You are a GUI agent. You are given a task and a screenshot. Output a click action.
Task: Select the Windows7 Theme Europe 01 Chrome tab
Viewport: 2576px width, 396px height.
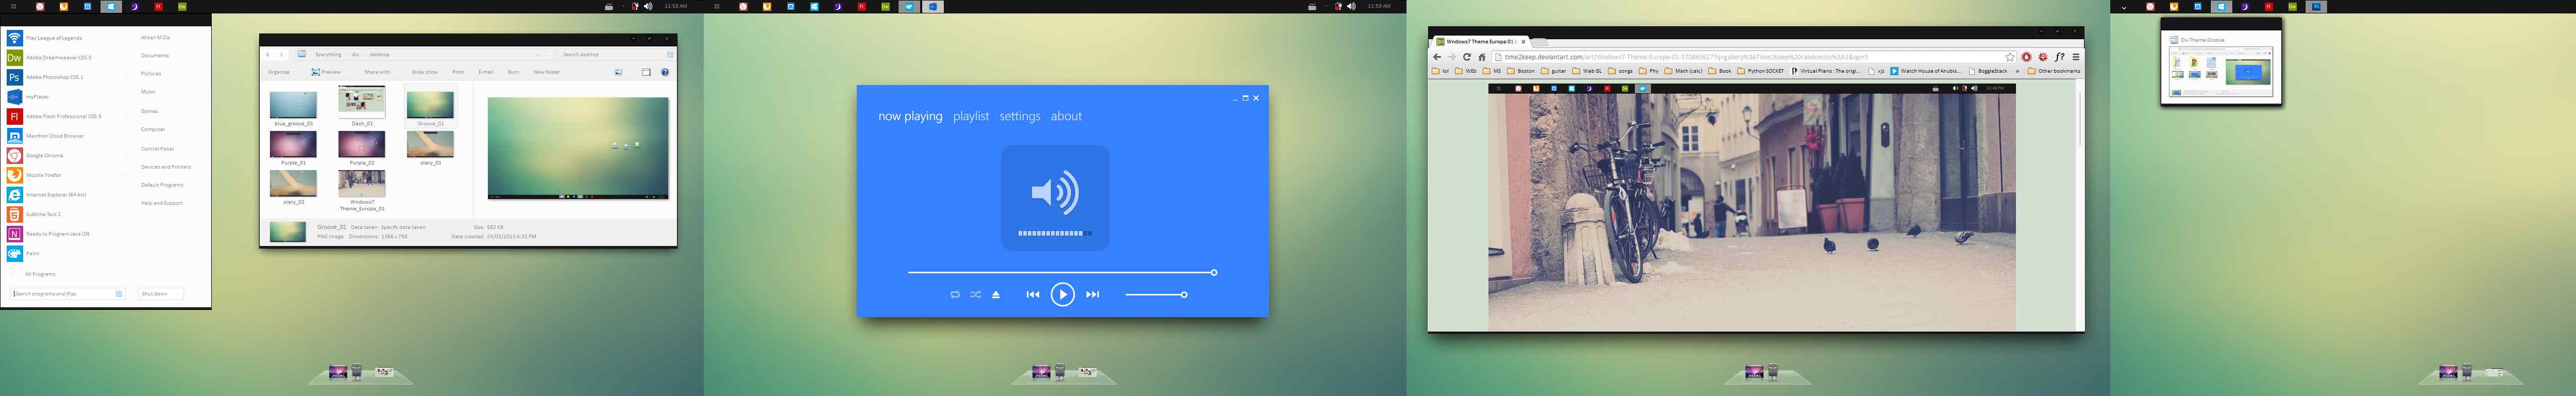[x=1480, y=42]
